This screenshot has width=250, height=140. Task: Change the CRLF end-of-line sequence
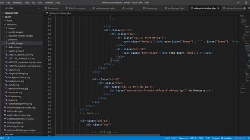[200, 138]
